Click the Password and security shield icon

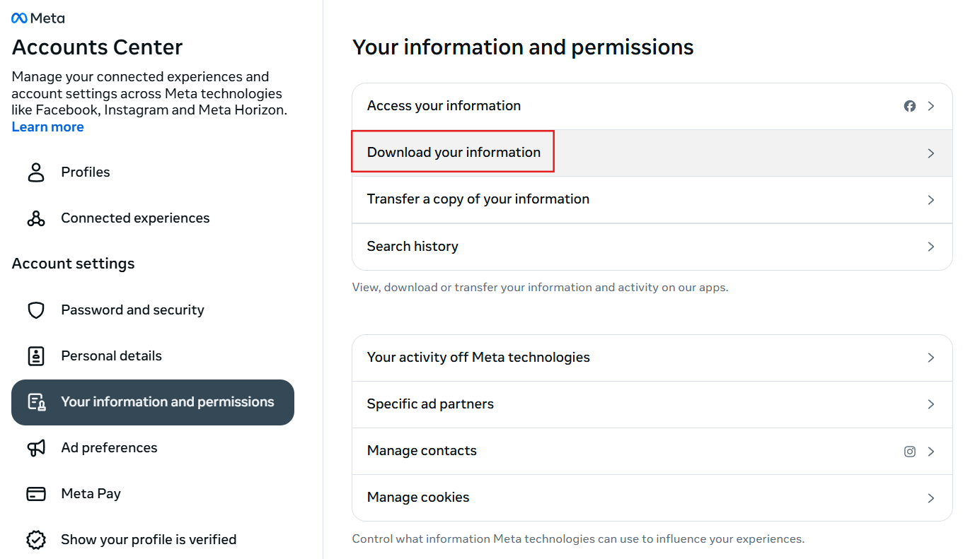(x=36, y=310)
